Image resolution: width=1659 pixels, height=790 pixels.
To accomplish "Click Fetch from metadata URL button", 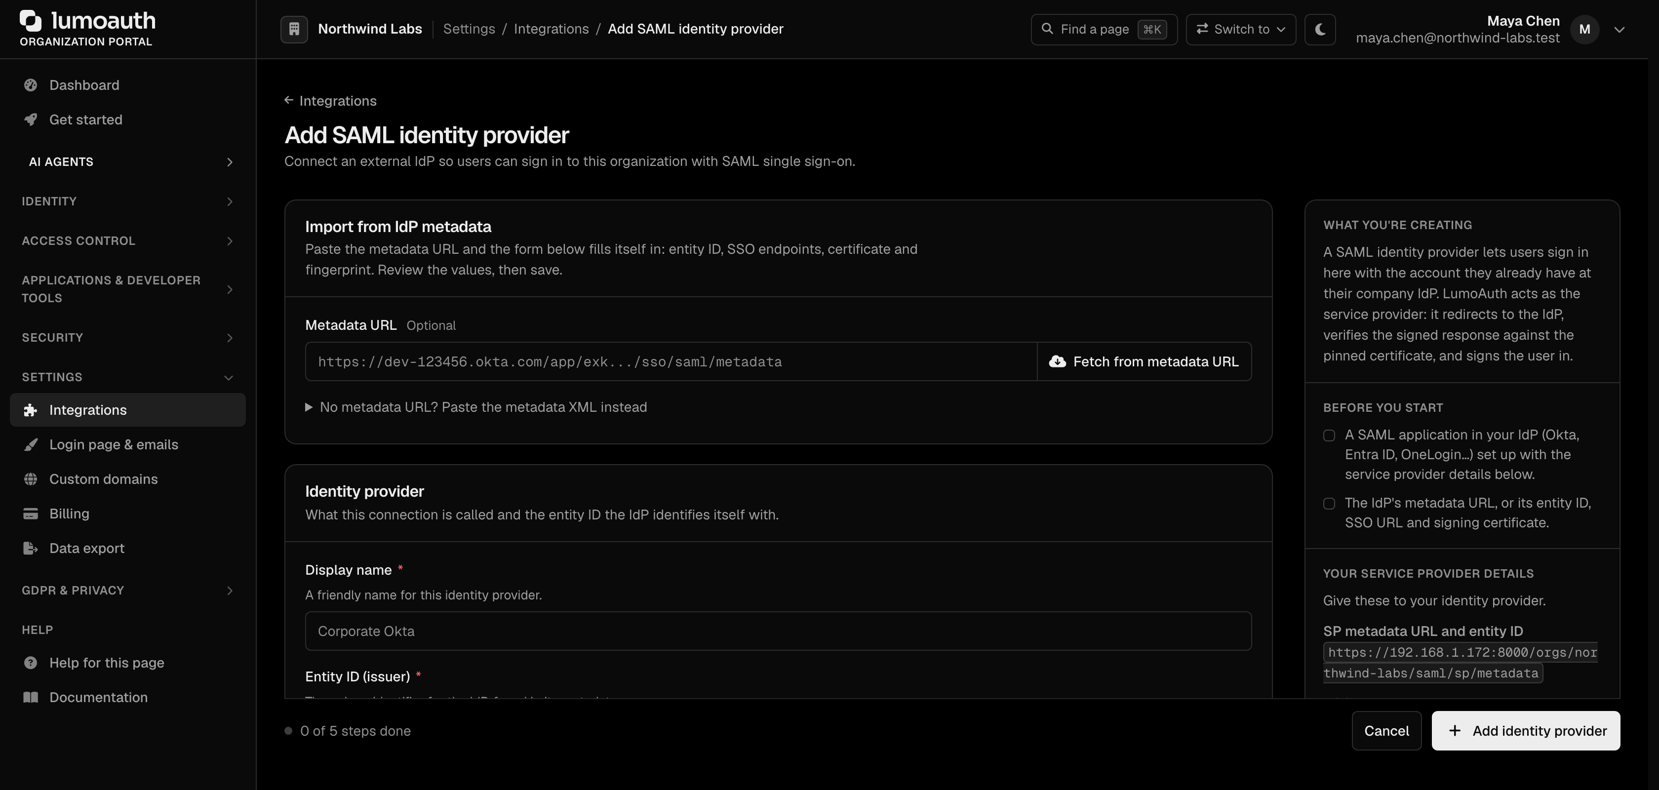I will click(x=1145, y=362).
